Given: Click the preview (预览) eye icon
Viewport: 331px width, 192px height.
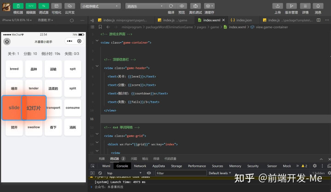Looking at the screenshot, I should [182, 6].
